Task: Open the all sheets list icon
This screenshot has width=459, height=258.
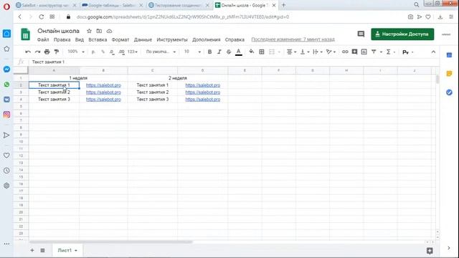Action: pyautogui.click(x=42, y=250)
